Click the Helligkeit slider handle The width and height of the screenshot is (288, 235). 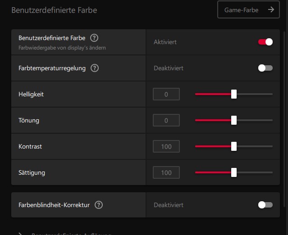(x=234, y=94)
